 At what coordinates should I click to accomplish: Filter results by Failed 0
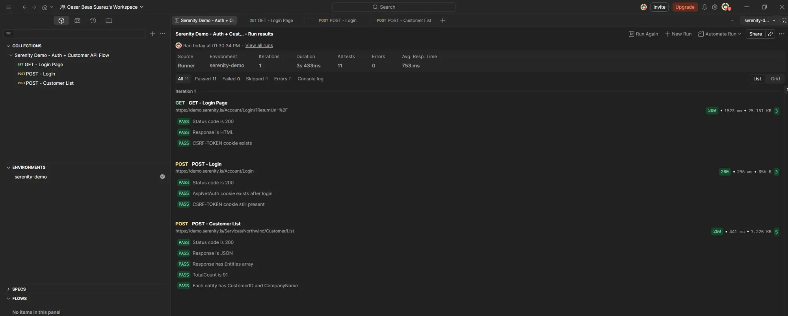coord(231,79)
